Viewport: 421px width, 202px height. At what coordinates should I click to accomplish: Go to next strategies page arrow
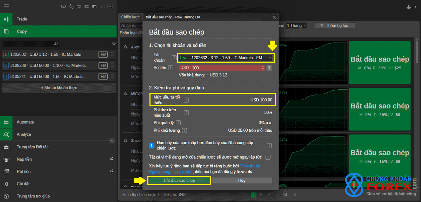click(295, 195)
